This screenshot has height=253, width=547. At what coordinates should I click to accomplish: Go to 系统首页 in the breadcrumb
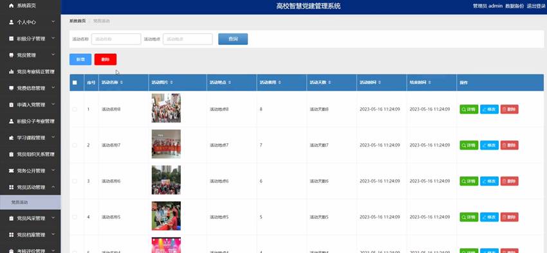pyautogui.click(x=77, y=21)
